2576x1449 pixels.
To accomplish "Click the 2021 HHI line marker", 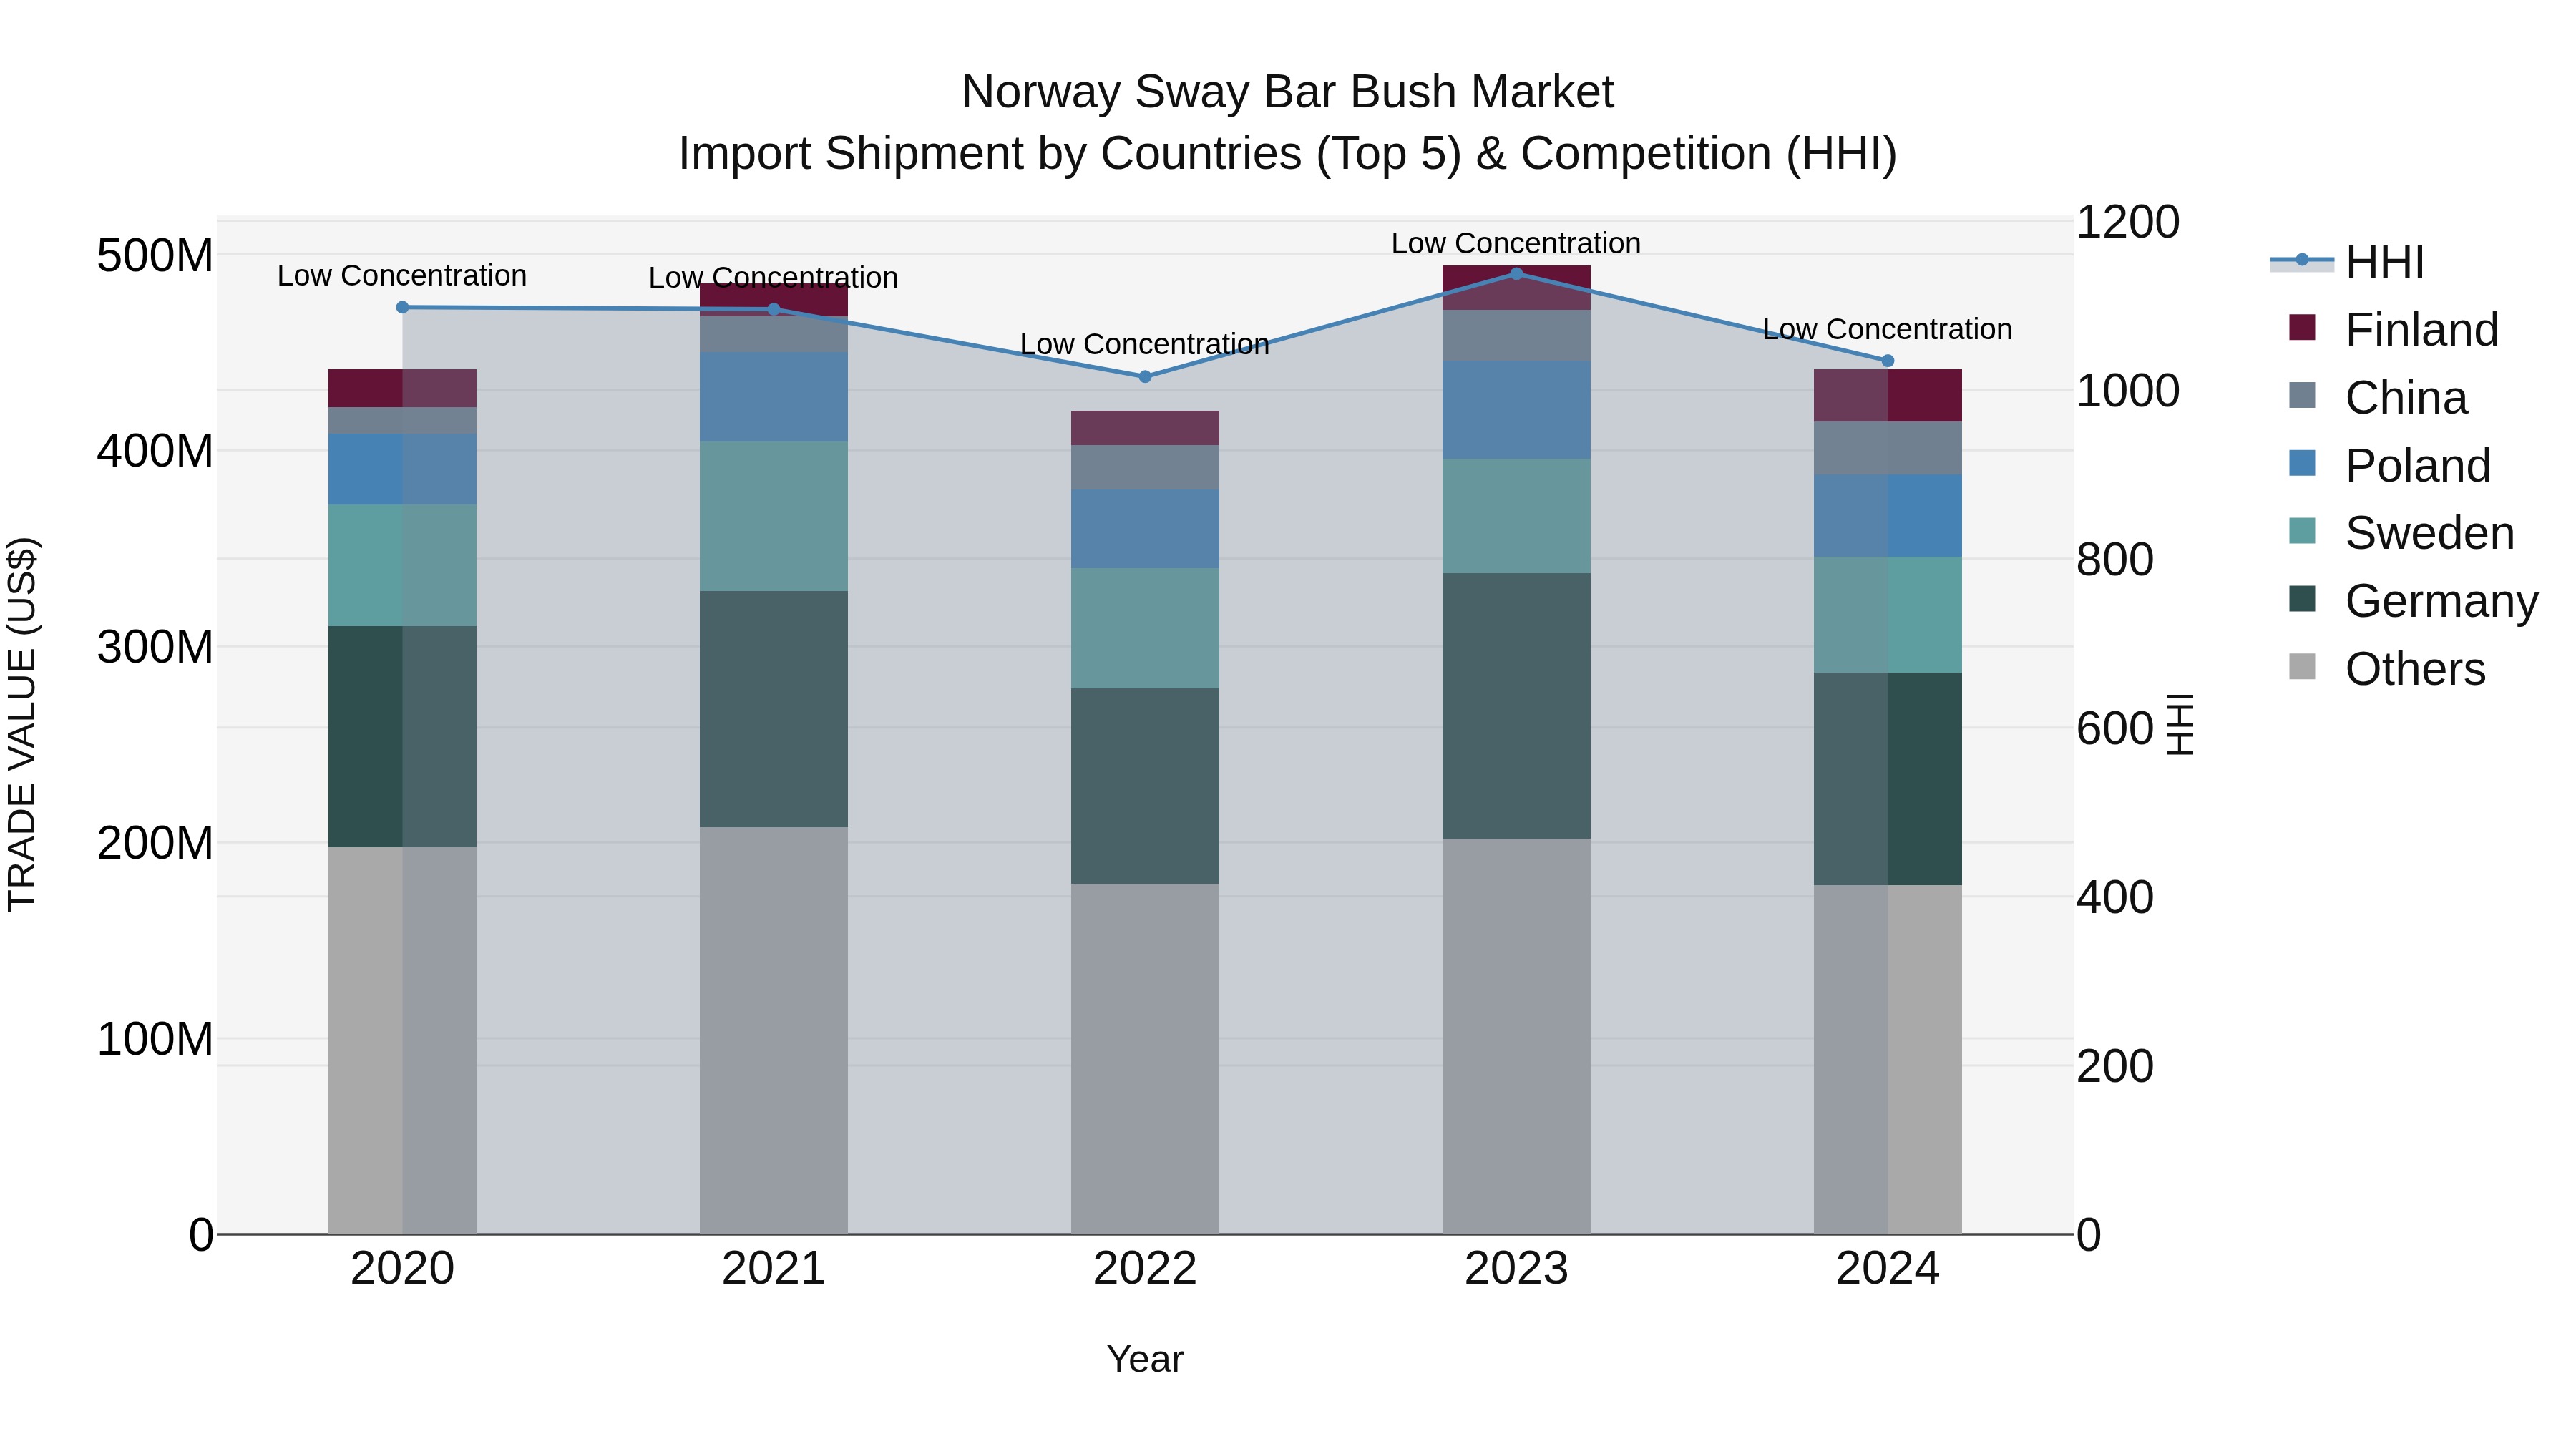I will [773, 309].
